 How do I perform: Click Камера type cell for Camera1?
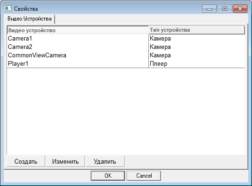click(197, 39)
